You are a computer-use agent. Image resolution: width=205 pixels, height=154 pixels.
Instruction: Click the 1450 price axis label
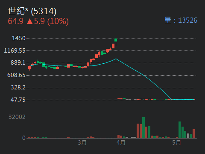[x=19, y=38]
